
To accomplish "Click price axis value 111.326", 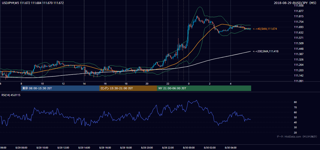I will [299, 59].
